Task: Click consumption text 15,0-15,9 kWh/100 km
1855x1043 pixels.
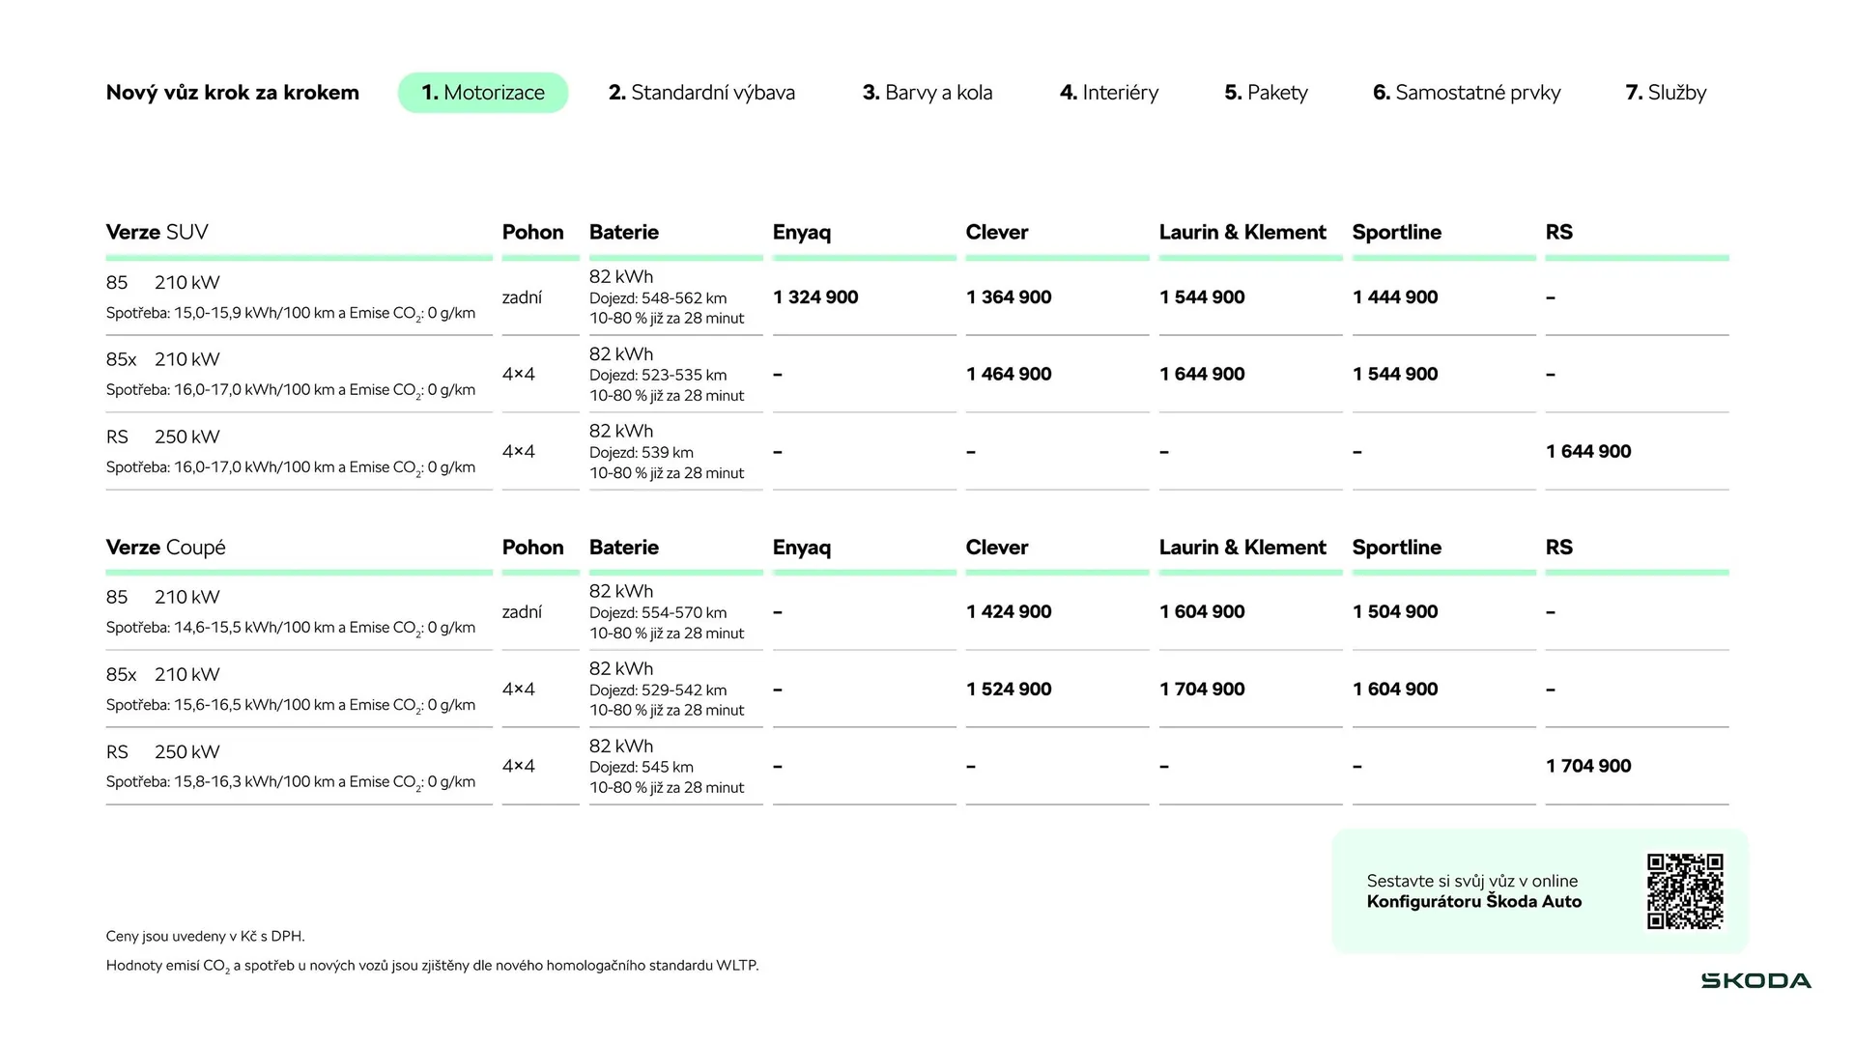Action: pyautogui.click(x=254, y=313)
